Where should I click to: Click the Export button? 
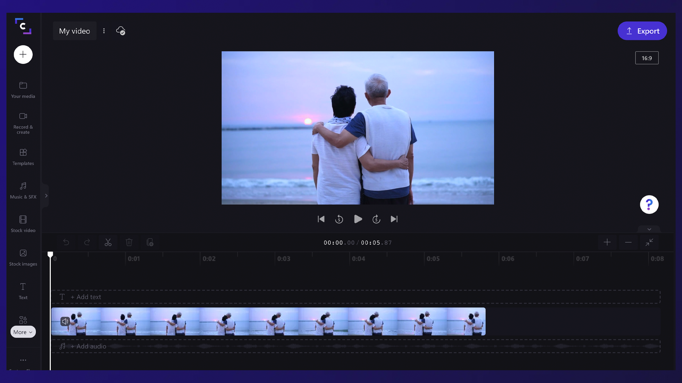click(x=642, y=31)
